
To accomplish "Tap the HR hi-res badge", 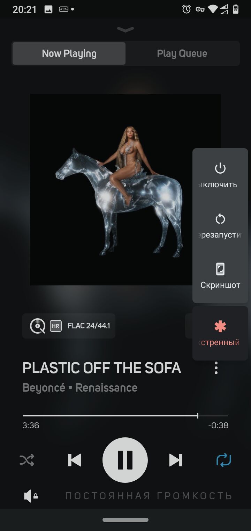I will tap(56, 326).
